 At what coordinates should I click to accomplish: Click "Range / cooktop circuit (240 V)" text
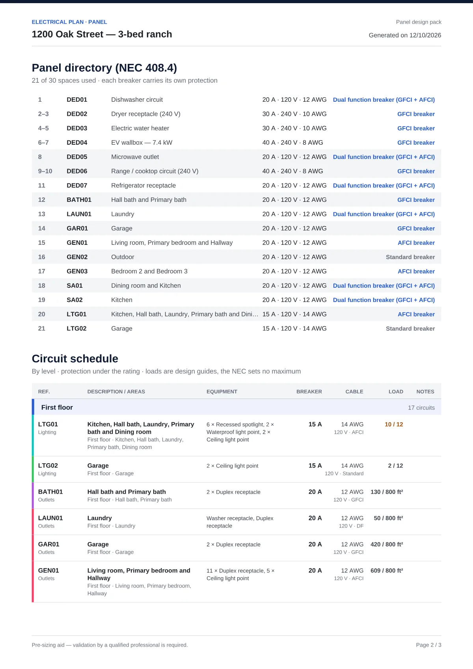pyautogui.click(x=155, y=171)
